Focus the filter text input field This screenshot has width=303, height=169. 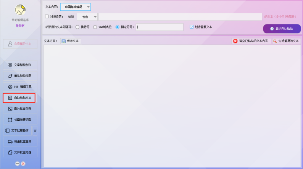coord(180,17)
